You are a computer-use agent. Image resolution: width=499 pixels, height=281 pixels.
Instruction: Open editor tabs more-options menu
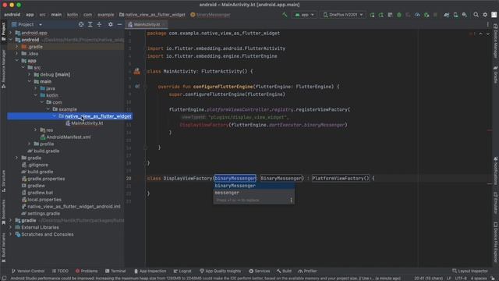point(487,24)
